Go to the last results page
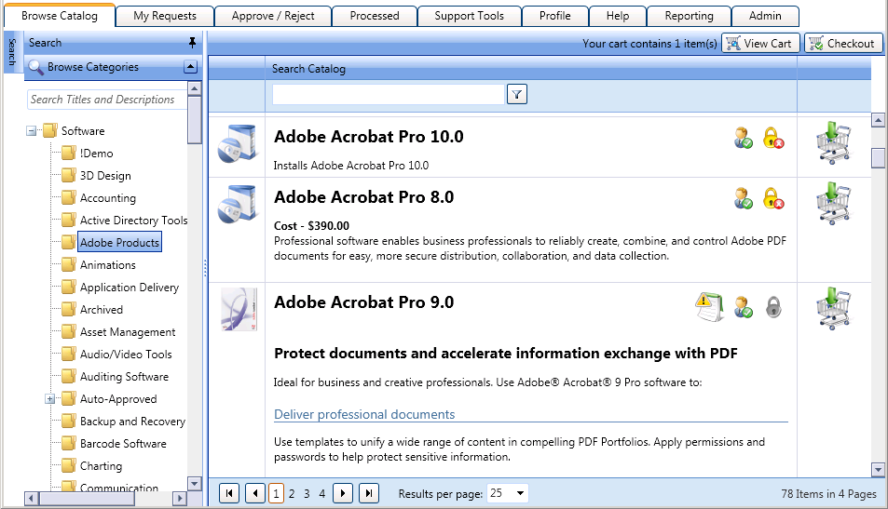Viewport: 888px width, 509px height. (x=369, y=493)
